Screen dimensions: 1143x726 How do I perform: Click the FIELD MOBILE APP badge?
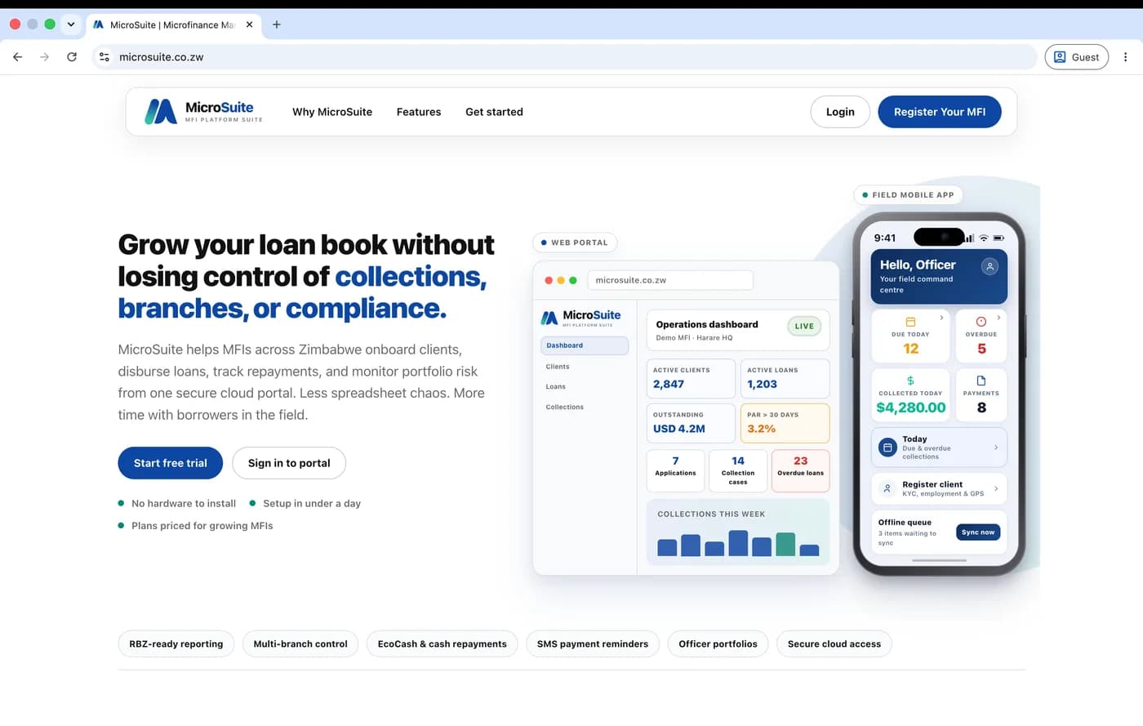[x=908, y=195]
